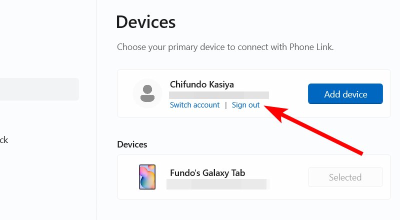
Task: Click the Galaxy Tab device image
Action: pyautogui.click(x=147, y=177)
